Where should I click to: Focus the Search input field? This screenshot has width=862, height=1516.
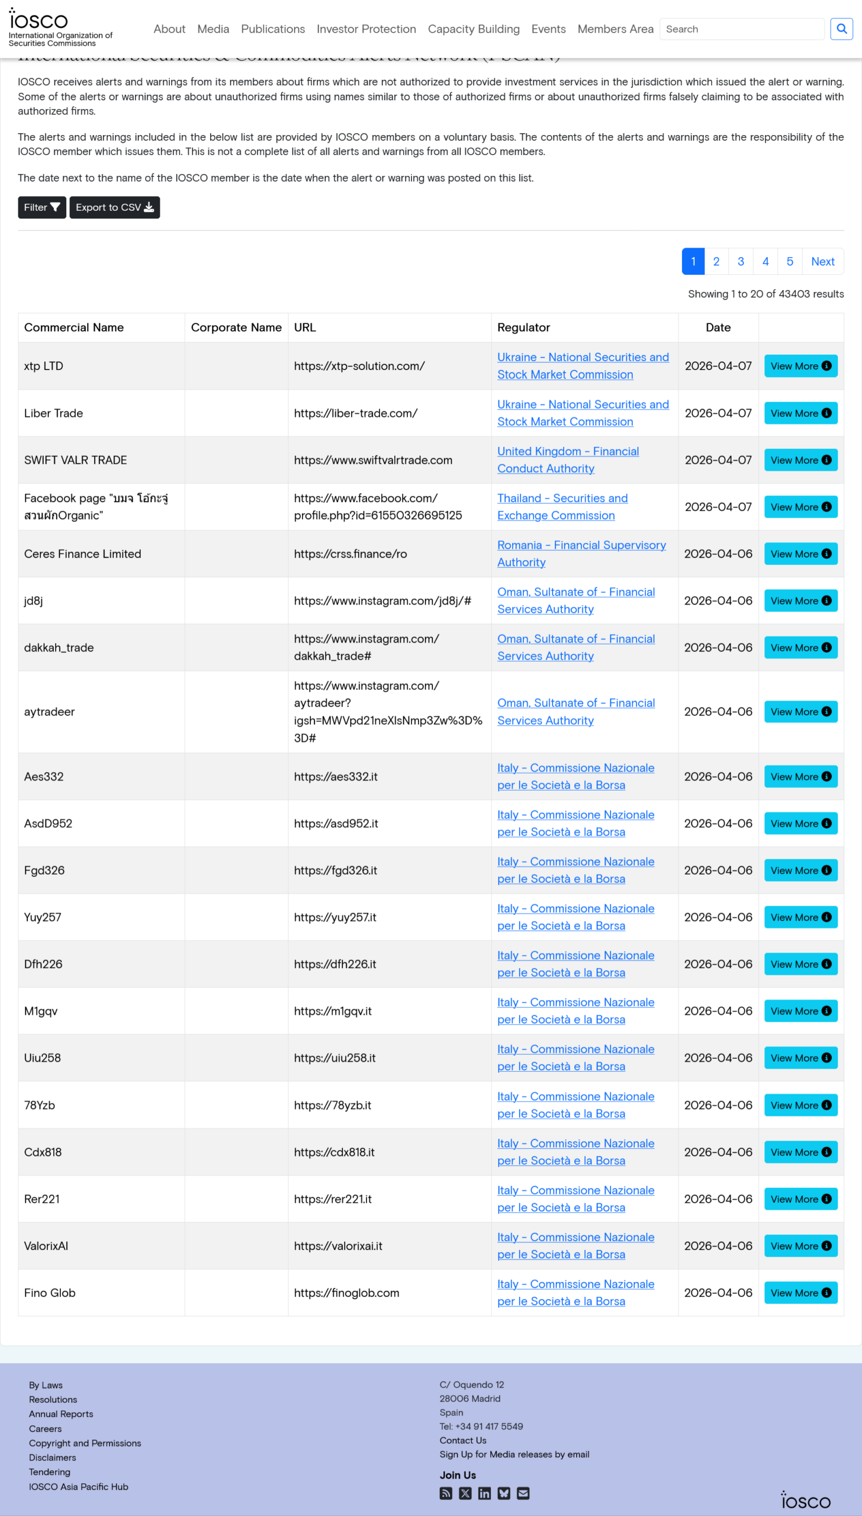[741, 29]
